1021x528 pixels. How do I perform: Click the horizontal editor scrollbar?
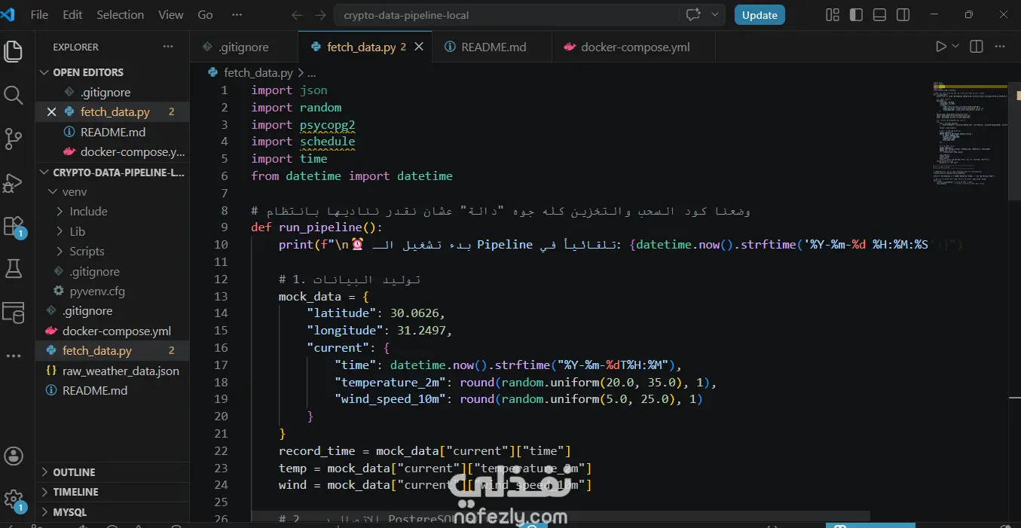click(560, 517)
